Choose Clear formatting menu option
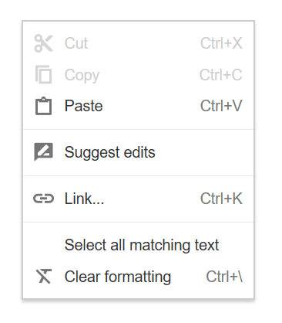282x323 pixels. (x=139, y=277)
